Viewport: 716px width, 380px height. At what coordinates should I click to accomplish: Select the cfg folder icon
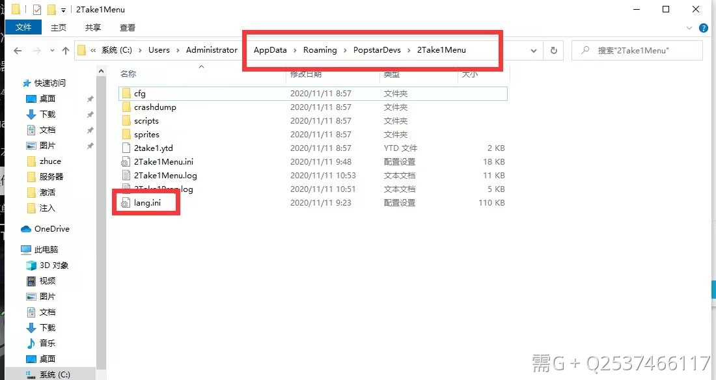[x=126, y=94]
